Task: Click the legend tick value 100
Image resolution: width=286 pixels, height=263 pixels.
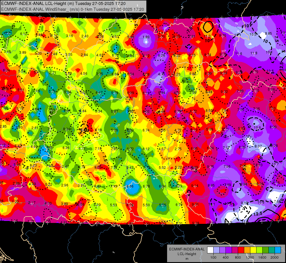Action: pyautogui.click(x=213, y=257)
